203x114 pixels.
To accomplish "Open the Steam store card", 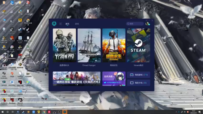I will coord(139,45).
